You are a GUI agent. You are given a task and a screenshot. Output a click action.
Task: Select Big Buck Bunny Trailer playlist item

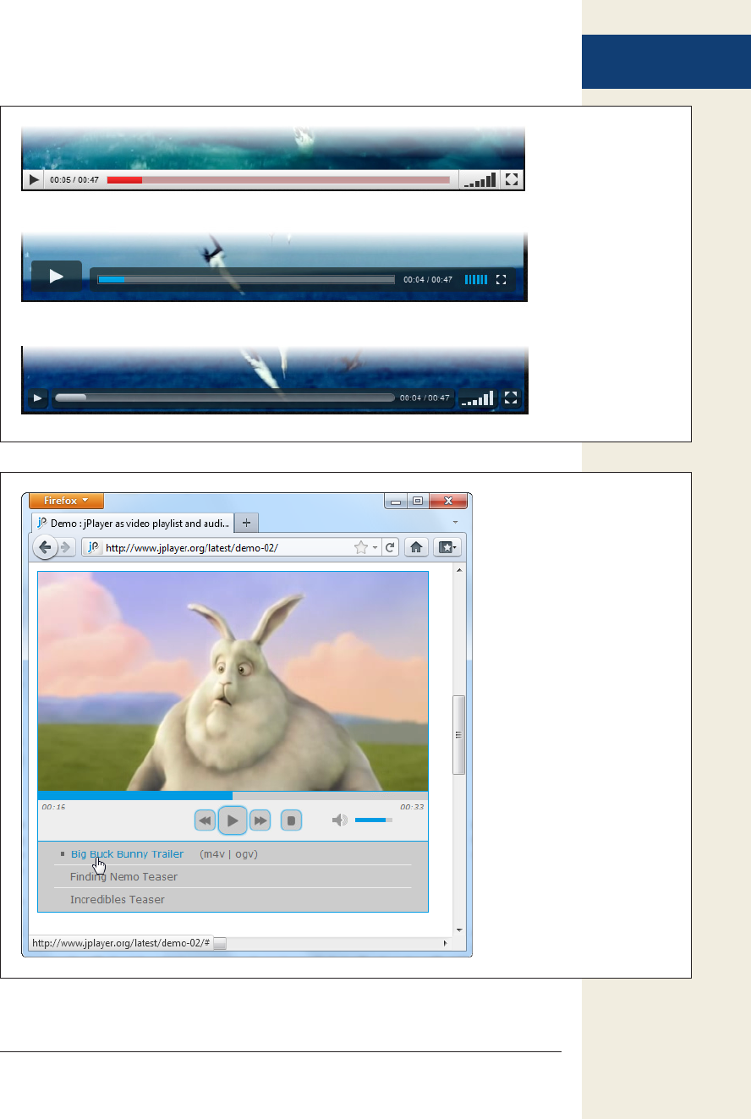point(127,854)
